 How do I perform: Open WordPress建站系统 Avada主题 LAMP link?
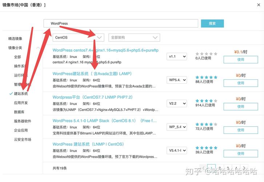(x=92, y=74)
